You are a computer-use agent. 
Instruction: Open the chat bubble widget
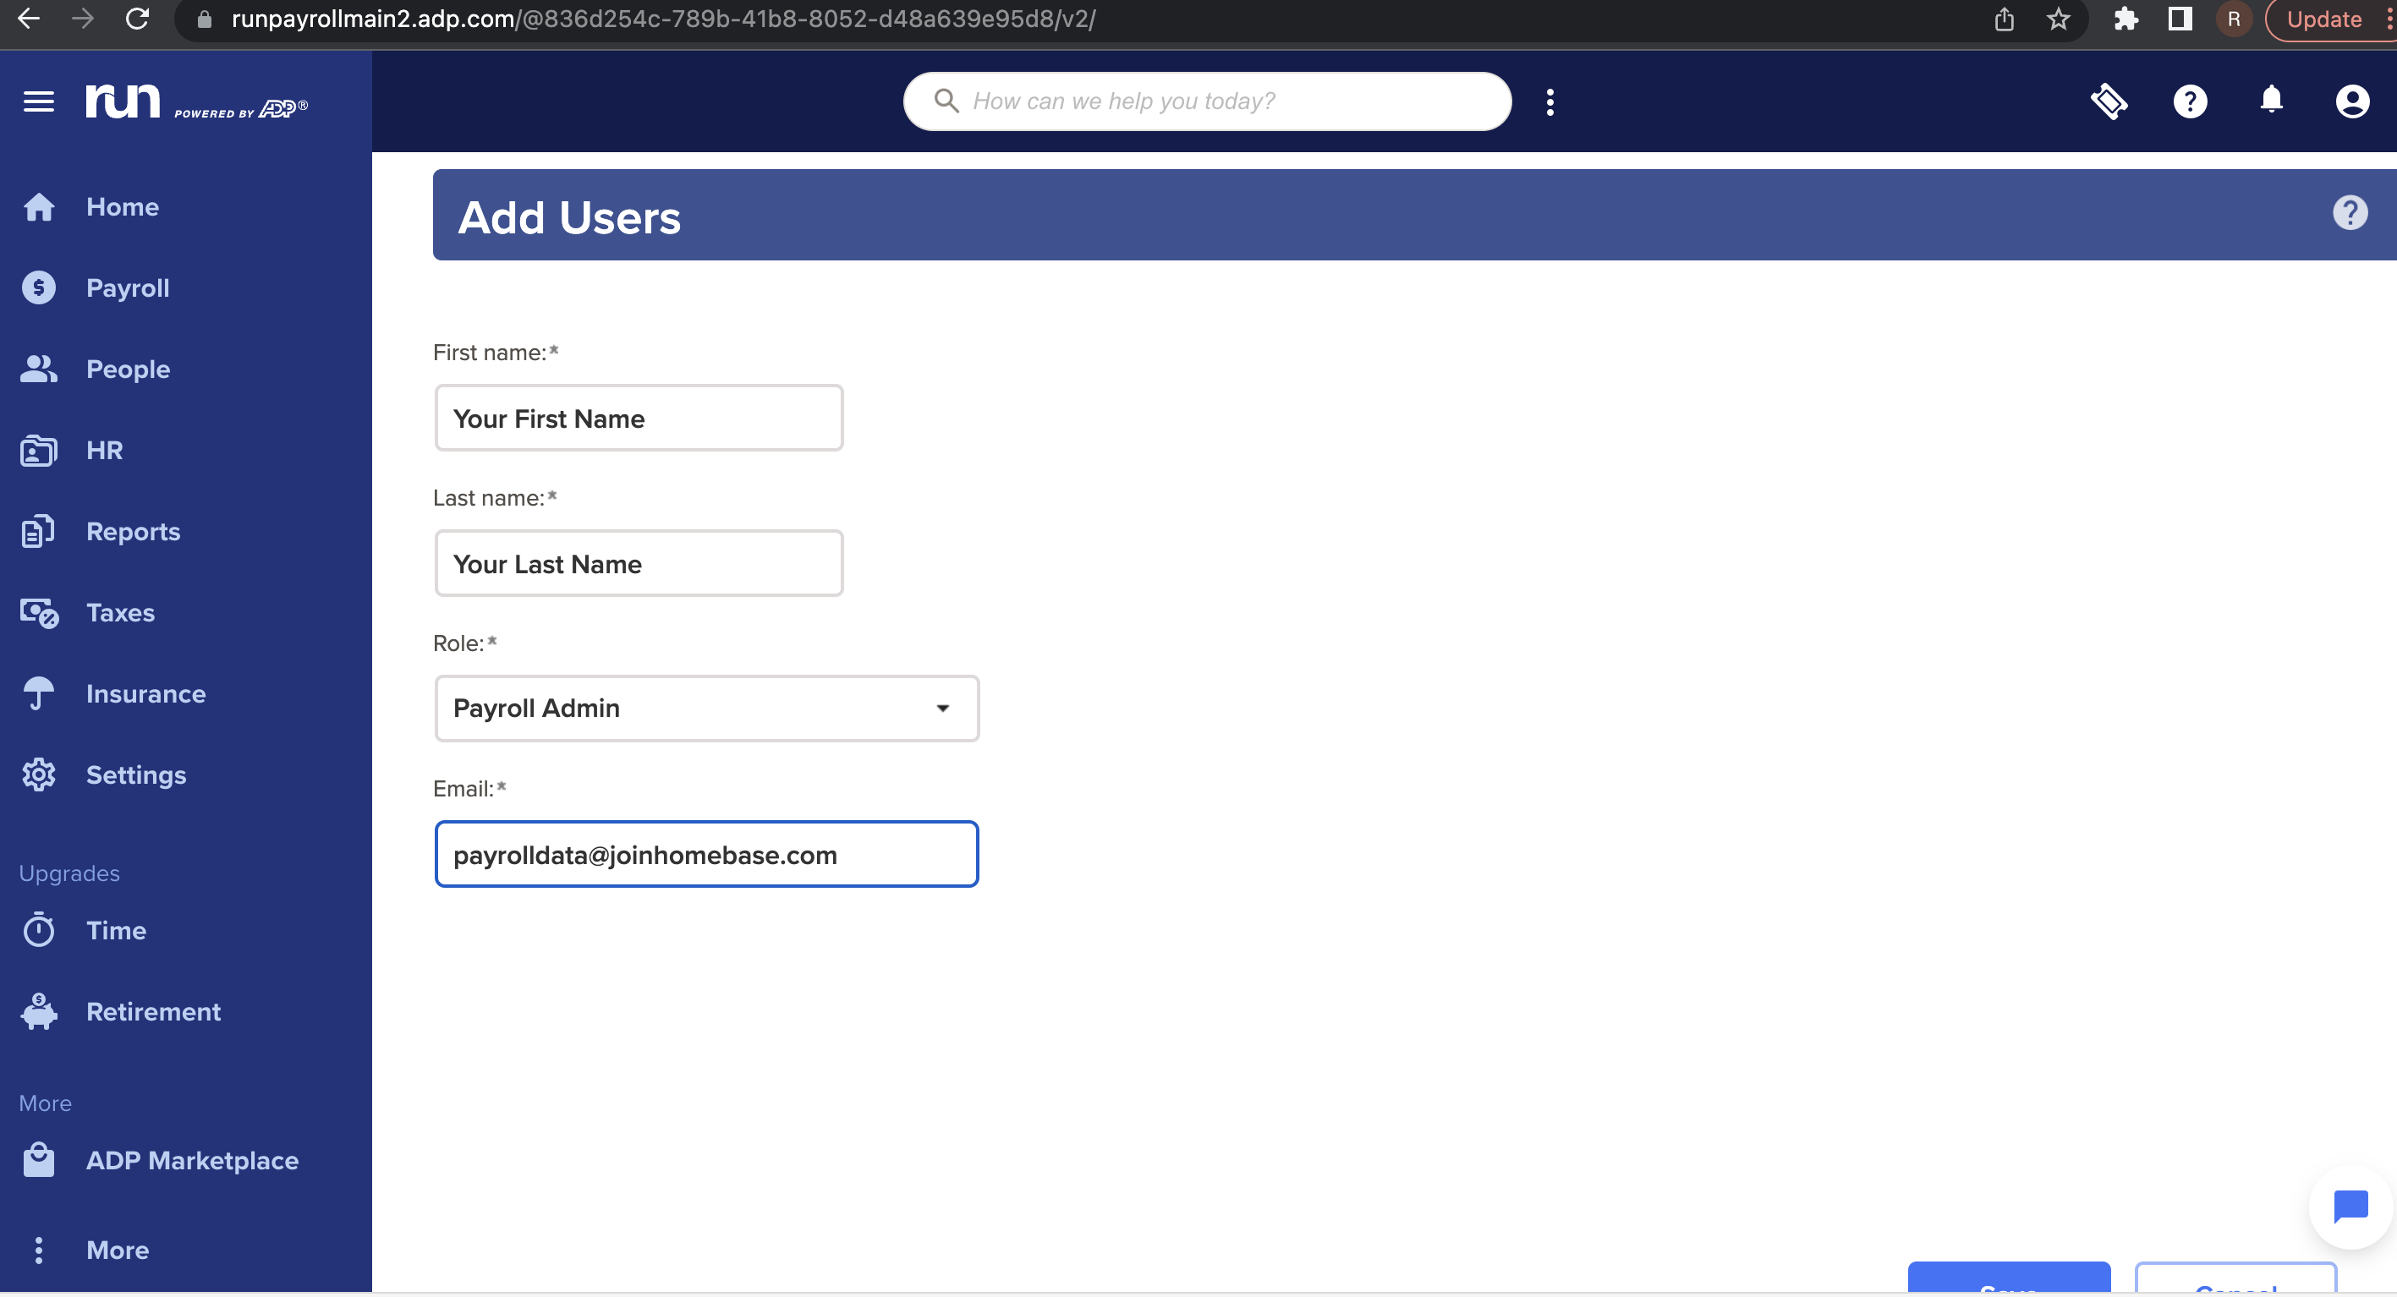coord(2350,1207)
